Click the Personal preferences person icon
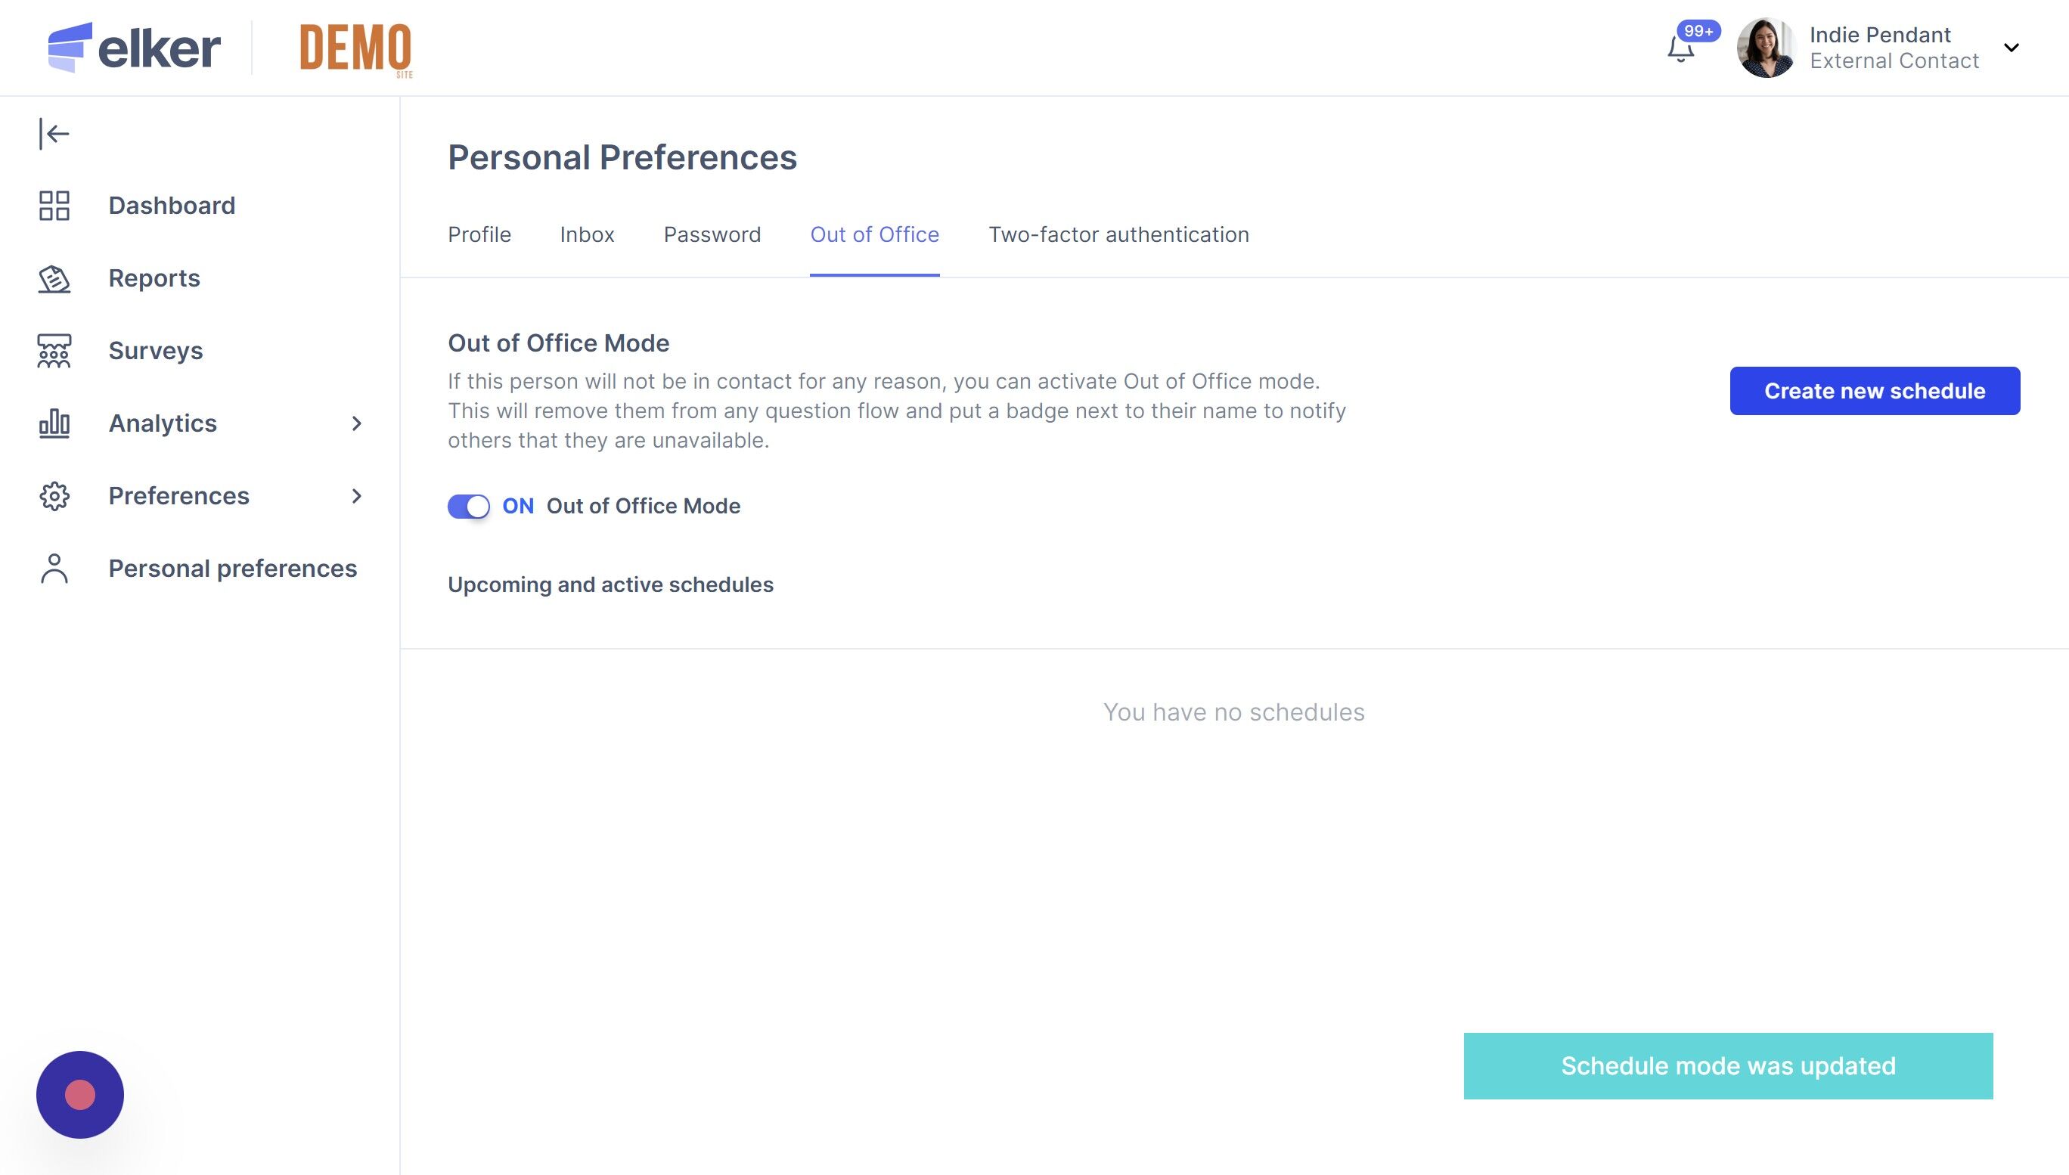This screenshot has width=2069, height=1175. coord(54,569)
